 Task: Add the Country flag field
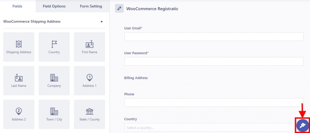54,47
